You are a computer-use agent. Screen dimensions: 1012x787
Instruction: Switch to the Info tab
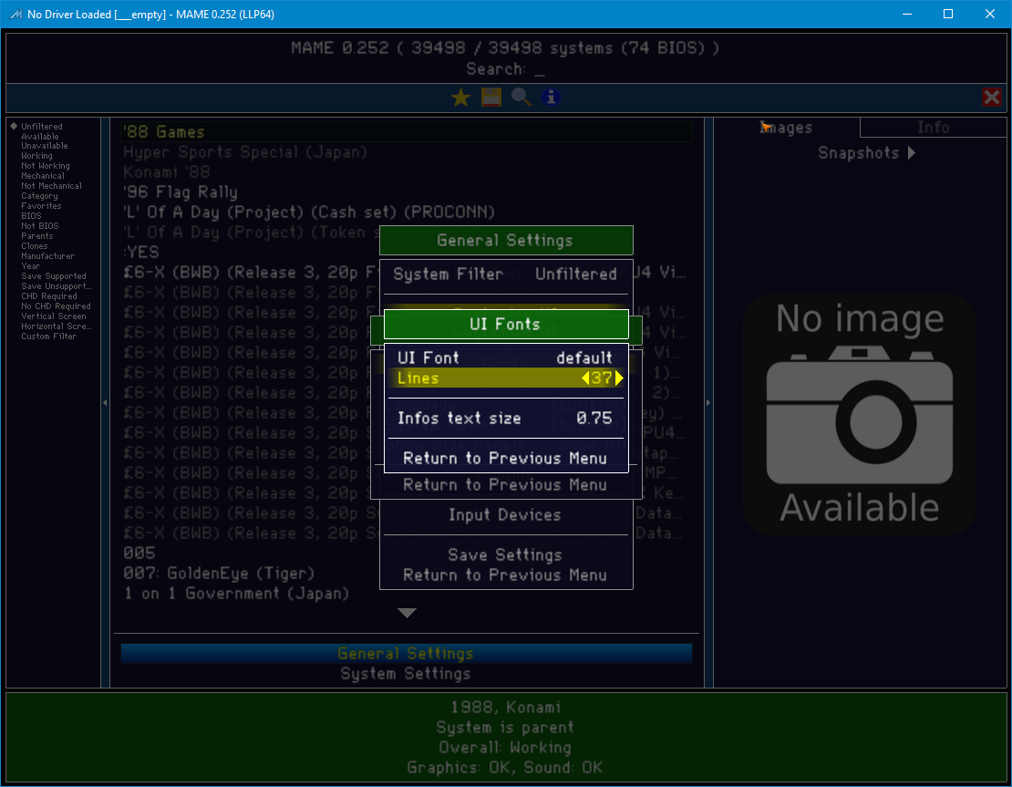pos(932,128)
